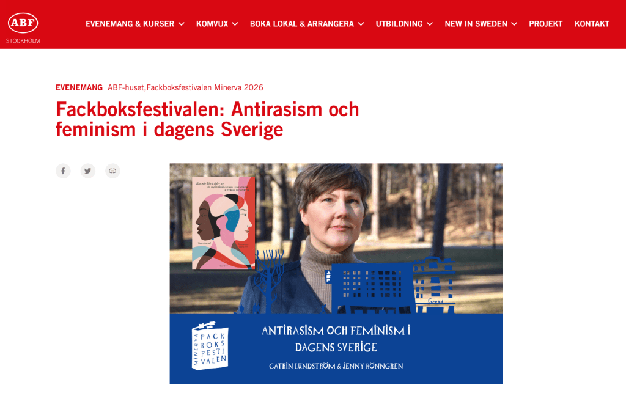626x404 pixels.
Task: Copy the event link icon
Action: click(112, 171)
